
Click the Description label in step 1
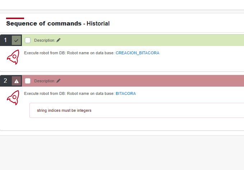click(x=45, y=40)
